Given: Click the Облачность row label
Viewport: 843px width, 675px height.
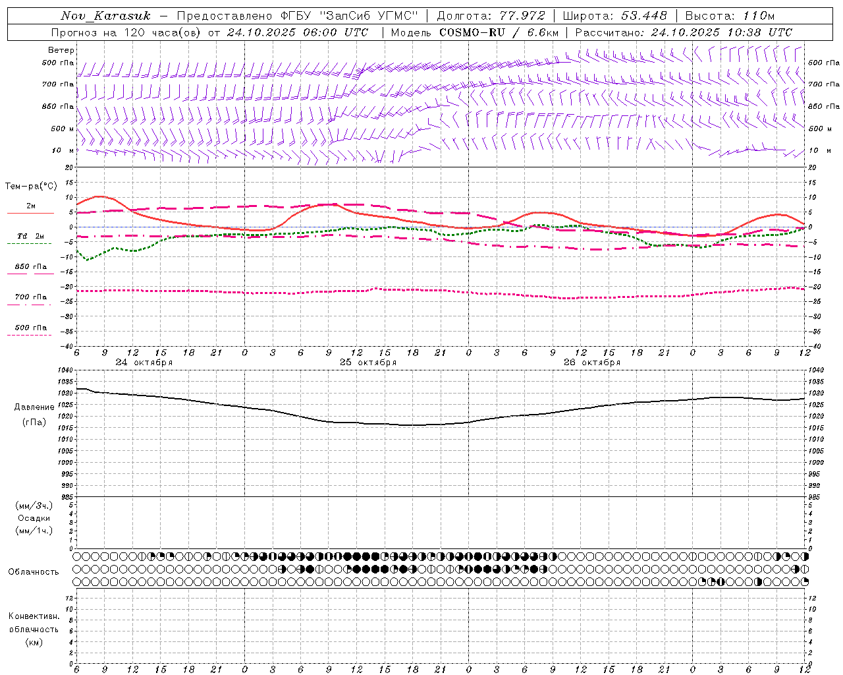Looking at the screenshot, I should (34, 572).
